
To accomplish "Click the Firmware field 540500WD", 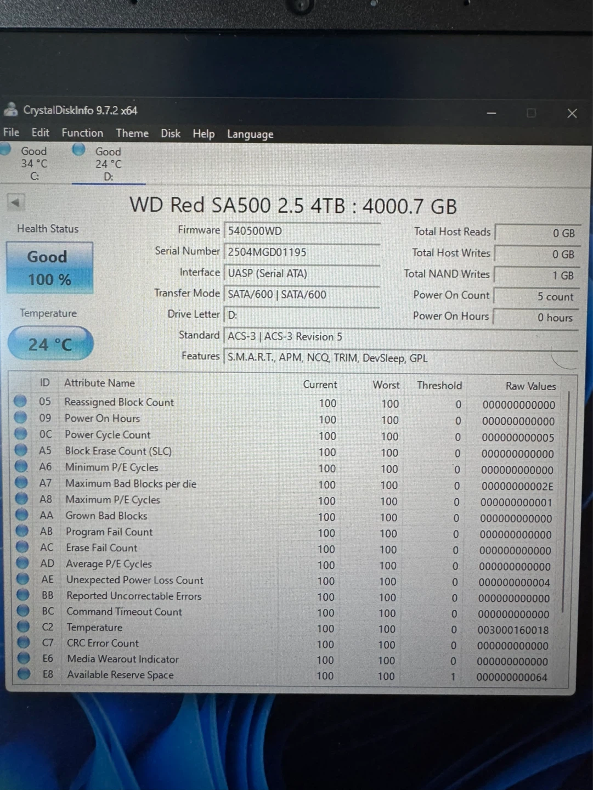I will 302,231.
